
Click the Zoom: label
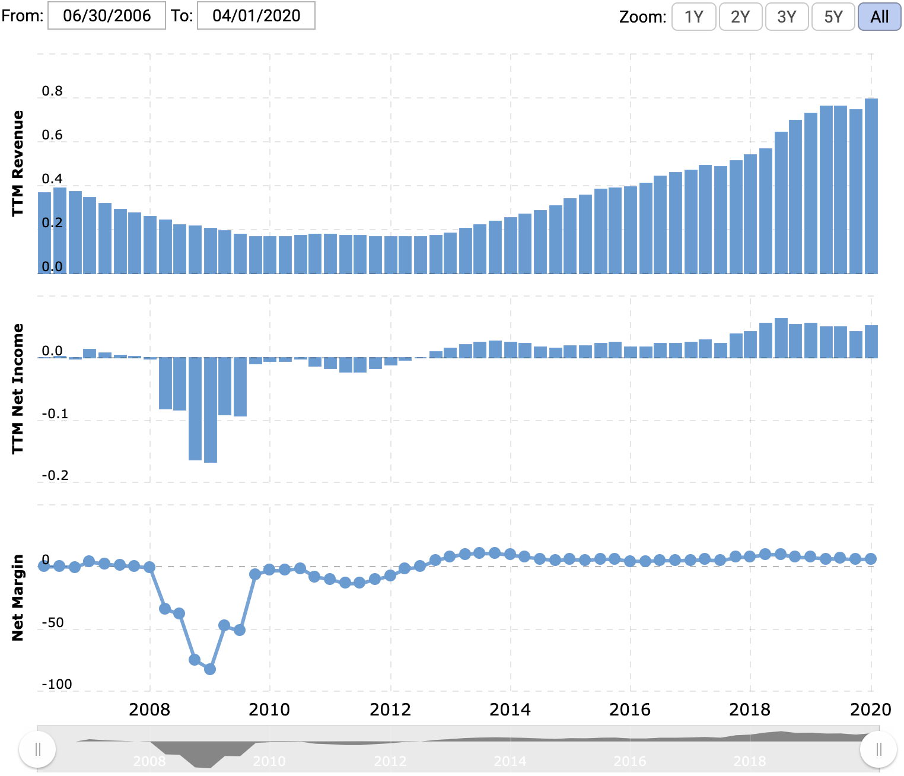[643, 17]
